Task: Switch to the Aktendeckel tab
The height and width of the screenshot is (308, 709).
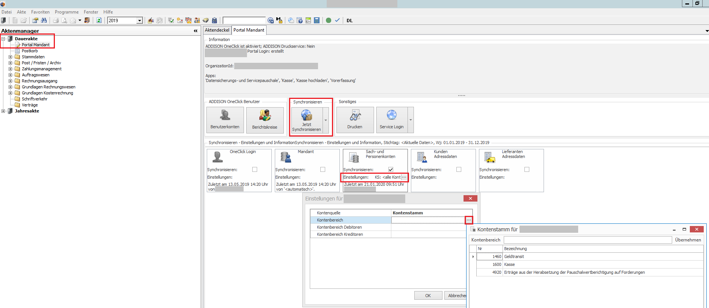Action: pyautogui.click(x=217, y=30)
